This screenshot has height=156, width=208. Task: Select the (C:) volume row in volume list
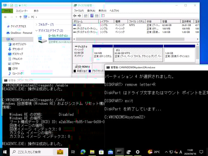point(136,25)
